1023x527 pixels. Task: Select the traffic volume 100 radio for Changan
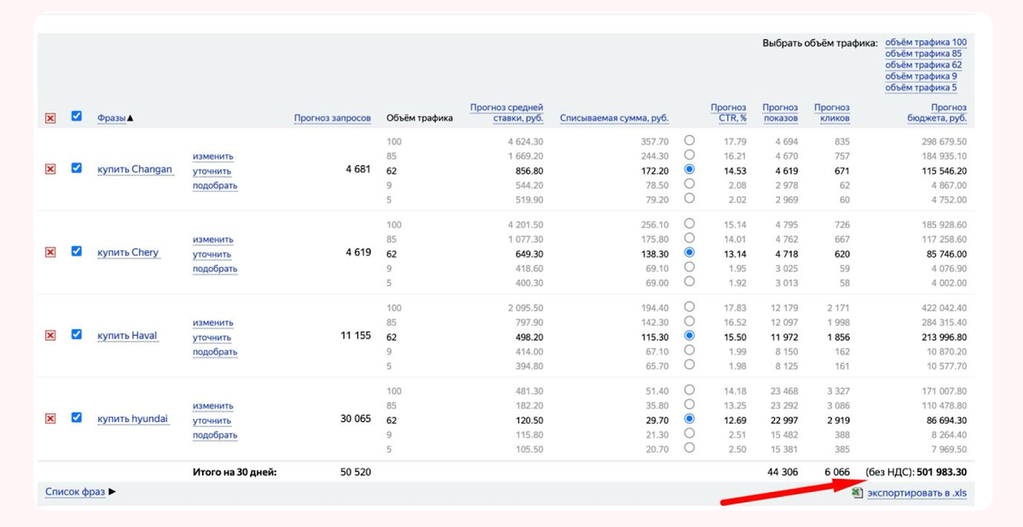click(x=689, y=140)
